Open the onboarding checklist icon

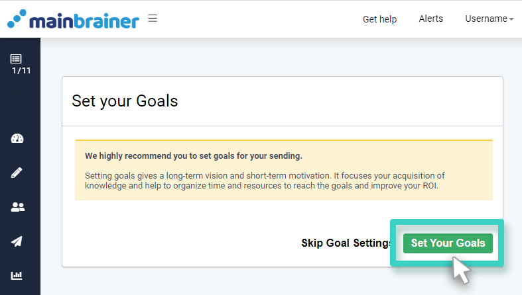(x=17, y=59)
